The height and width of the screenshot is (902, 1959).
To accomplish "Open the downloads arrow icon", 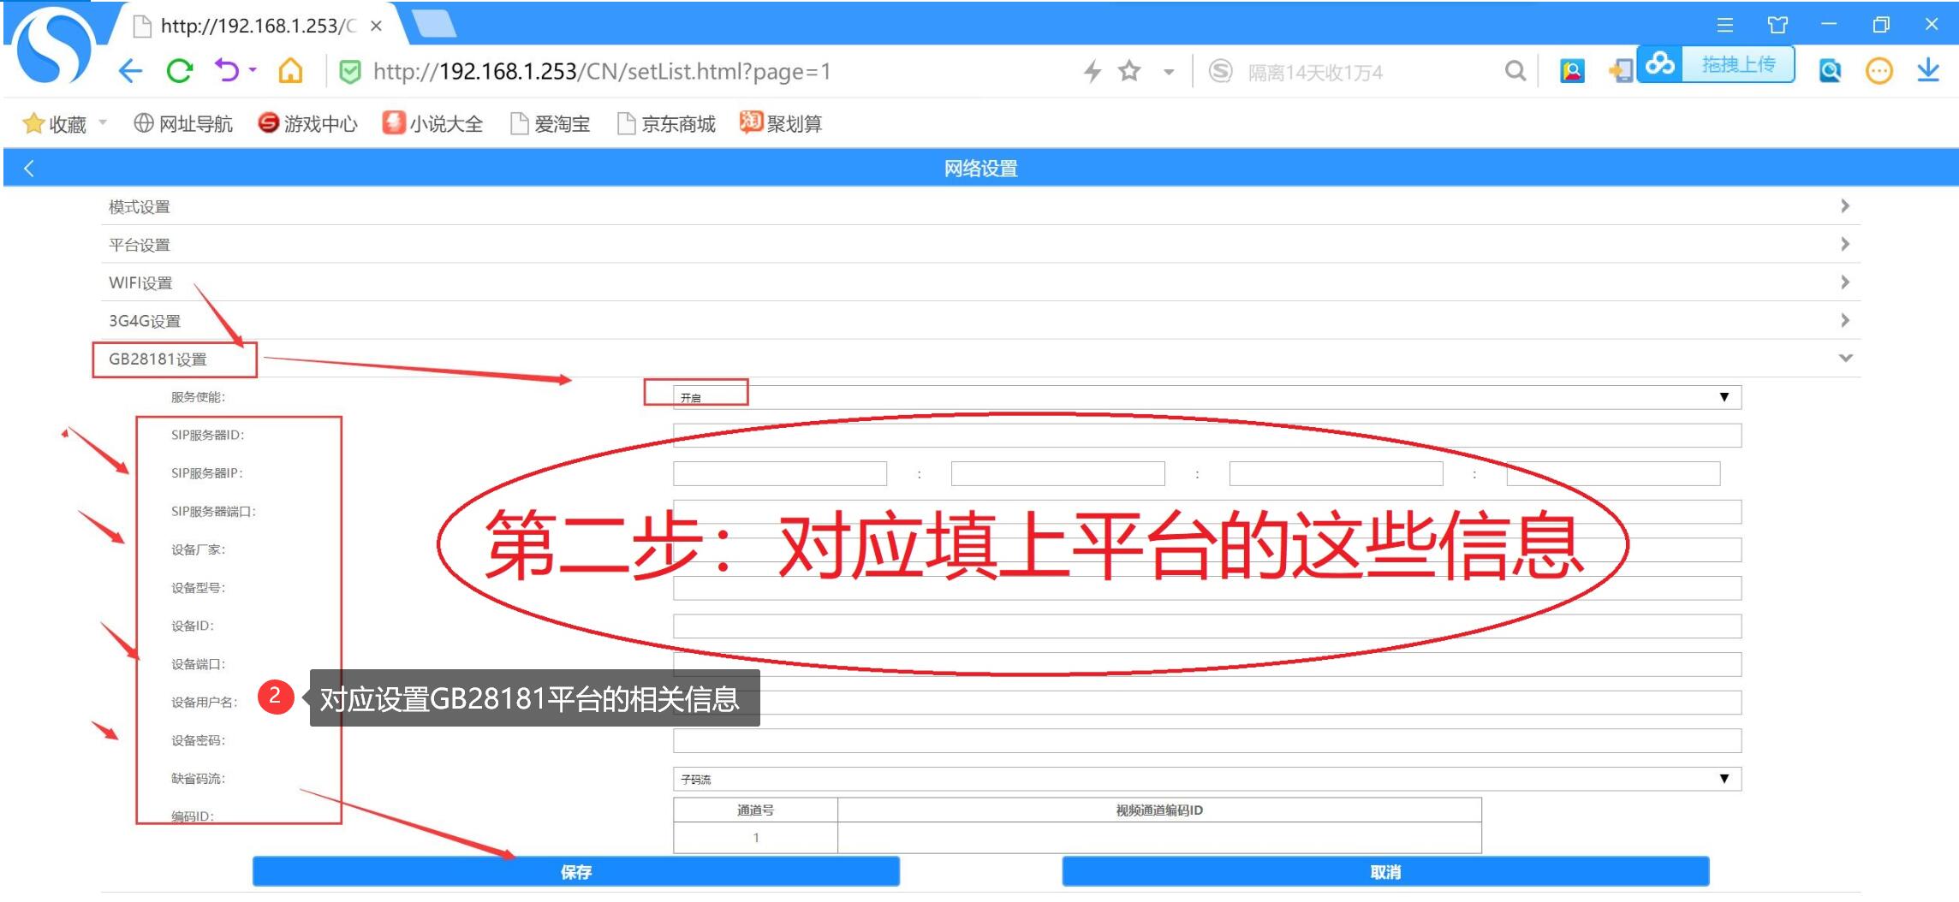I will click(x=1927, y=71).
